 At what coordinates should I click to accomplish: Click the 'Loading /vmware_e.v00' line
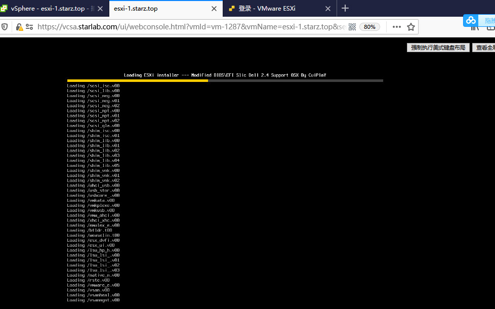coord(93,285)
